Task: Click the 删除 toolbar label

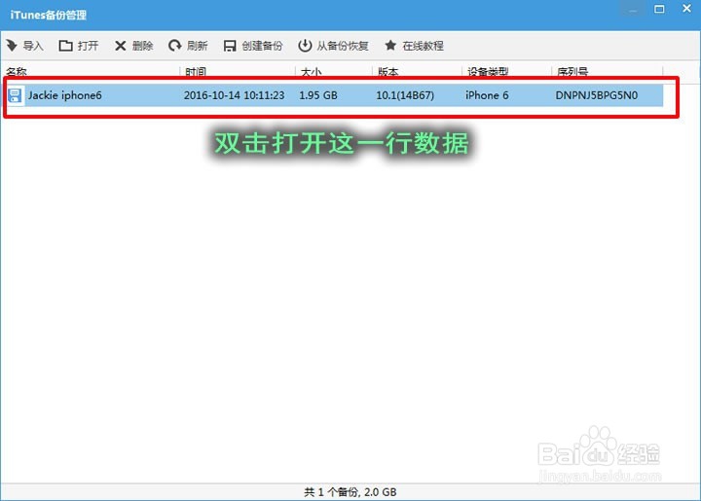Action: pos(142,46)
